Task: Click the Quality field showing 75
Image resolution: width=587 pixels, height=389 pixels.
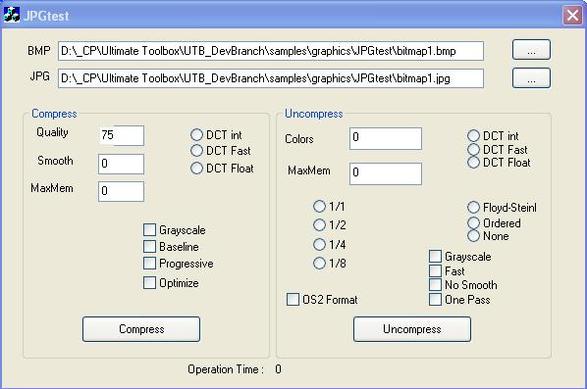Action: pos(122,135)
